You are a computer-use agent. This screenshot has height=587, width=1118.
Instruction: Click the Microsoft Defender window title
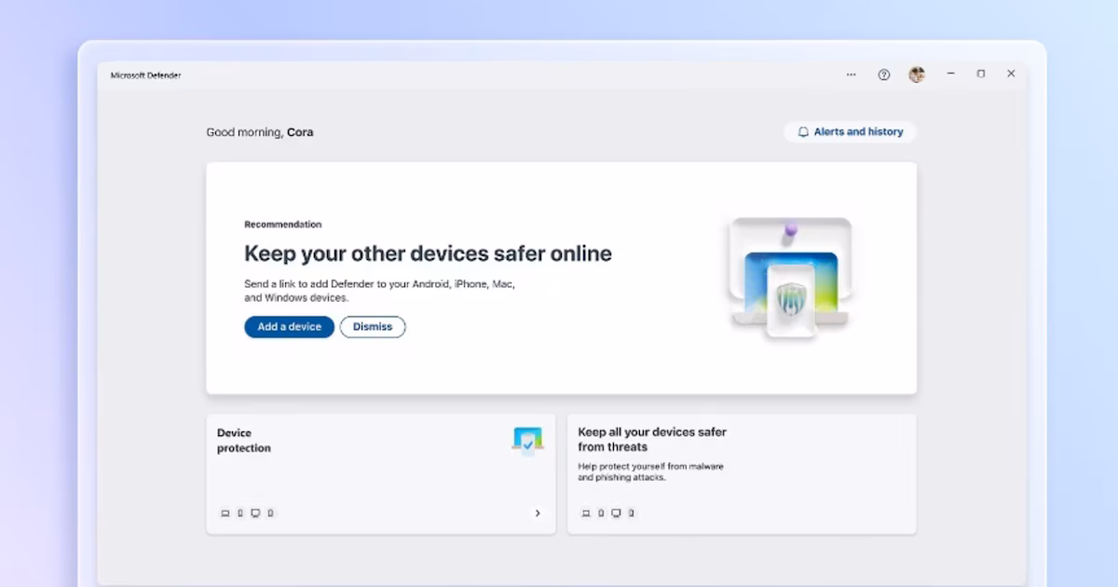point(145,75)
